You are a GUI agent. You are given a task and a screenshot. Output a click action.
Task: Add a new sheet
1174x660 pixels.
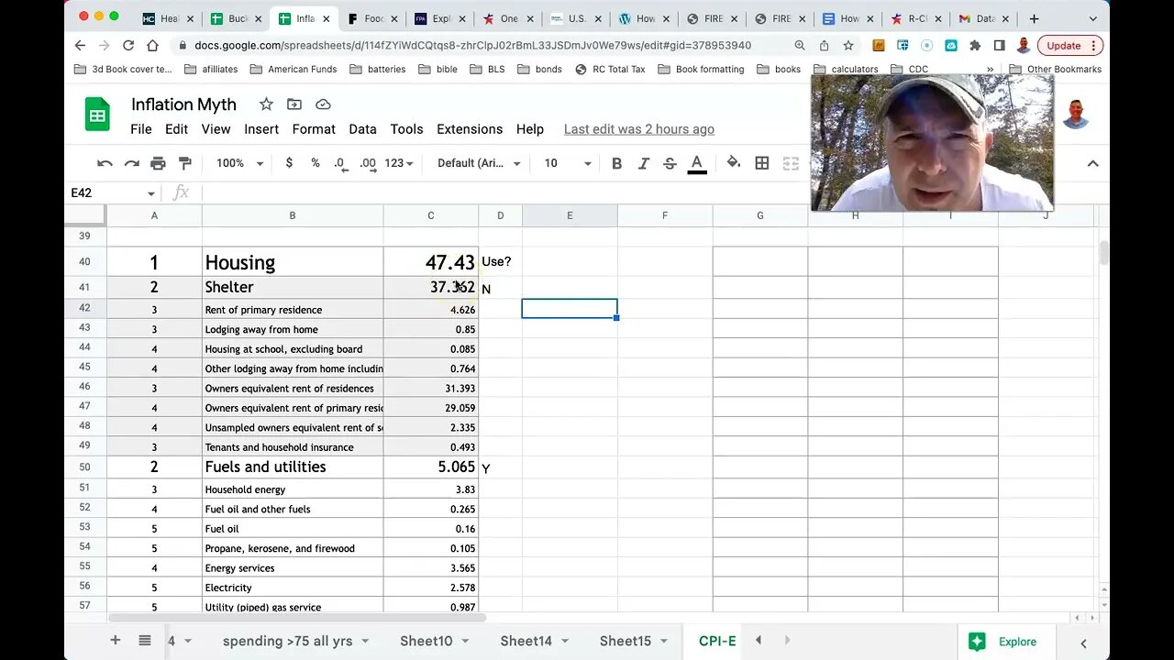116,641
